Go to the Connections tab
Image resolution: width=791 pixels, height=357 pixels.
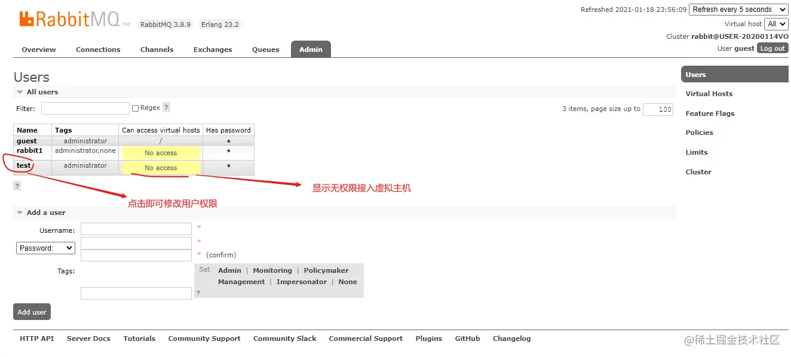98,50
